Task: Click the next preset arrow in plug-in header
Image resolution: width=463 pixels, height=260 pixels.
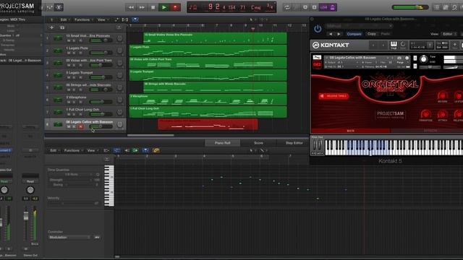Action: [x=339, y=34]
